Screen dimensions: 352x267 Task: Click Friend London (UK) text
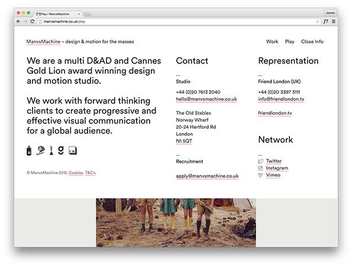(279, 82)
